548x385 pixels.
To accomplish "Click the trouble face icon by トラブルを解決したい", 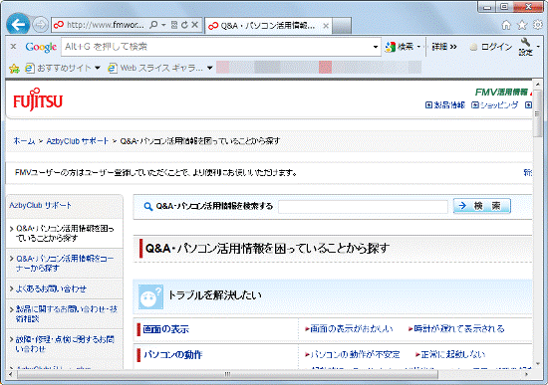I will pyautogui.click(x=150, y=296).
